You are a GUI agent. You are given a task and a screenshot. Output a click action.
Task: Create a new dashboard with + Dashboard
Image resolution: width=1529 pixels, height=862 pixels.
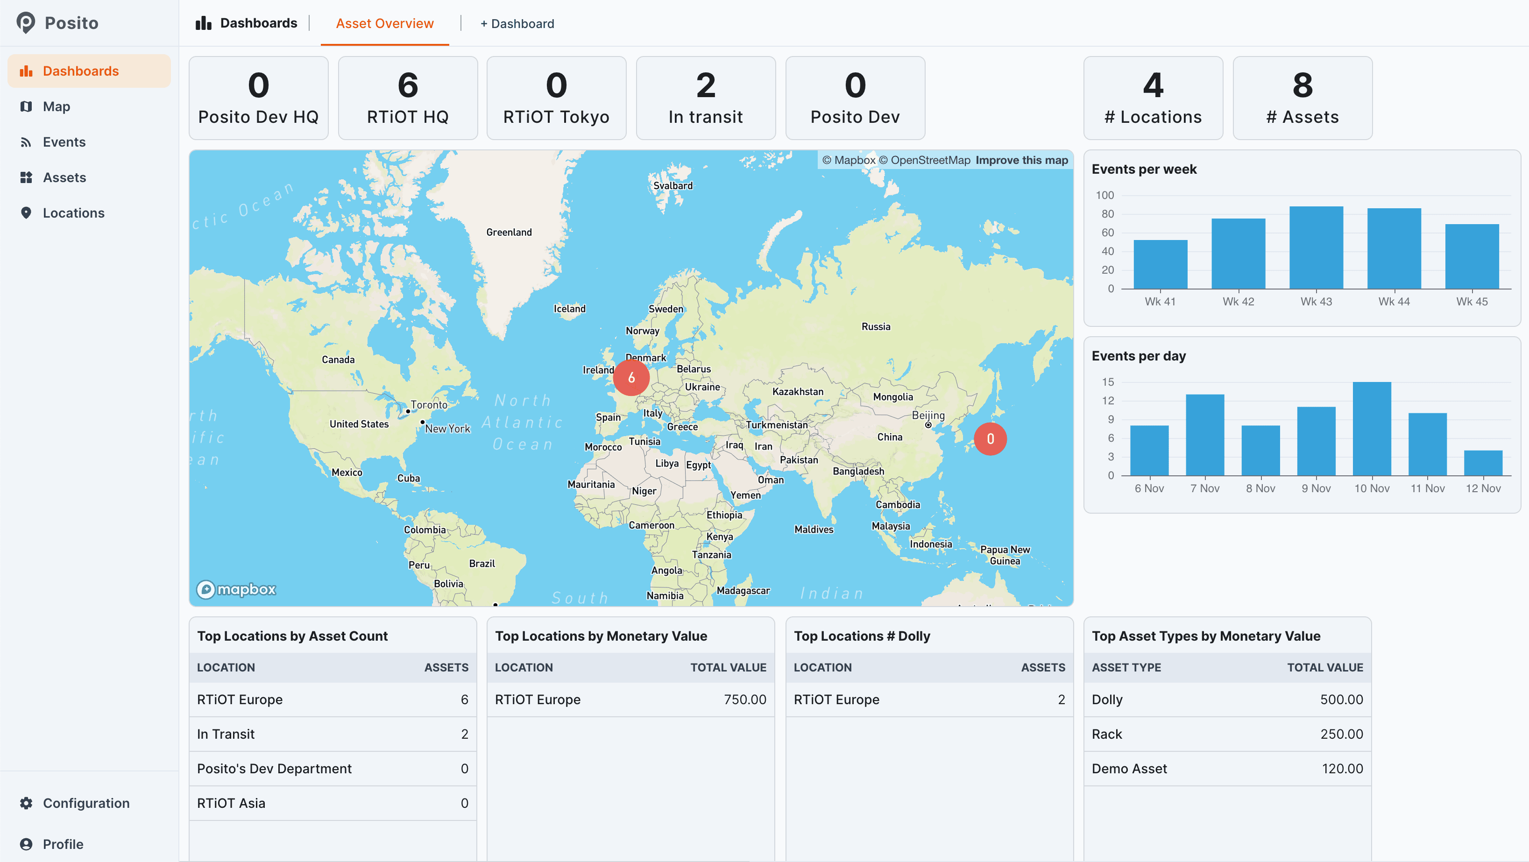click(x=517, y=23)
